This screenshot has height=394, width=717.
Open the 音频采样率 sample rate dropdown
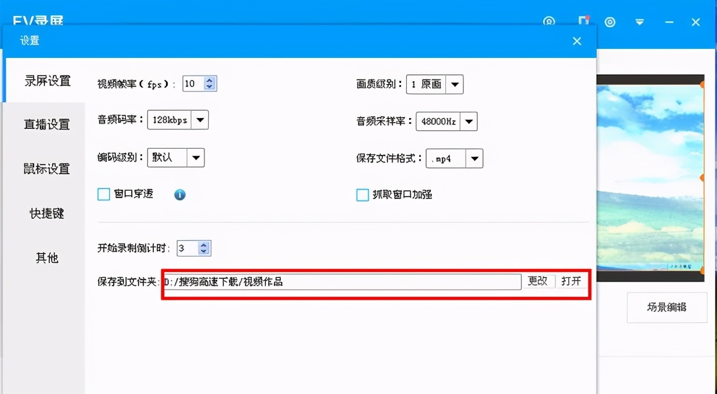pyautogui.click(x=468, y=121)
